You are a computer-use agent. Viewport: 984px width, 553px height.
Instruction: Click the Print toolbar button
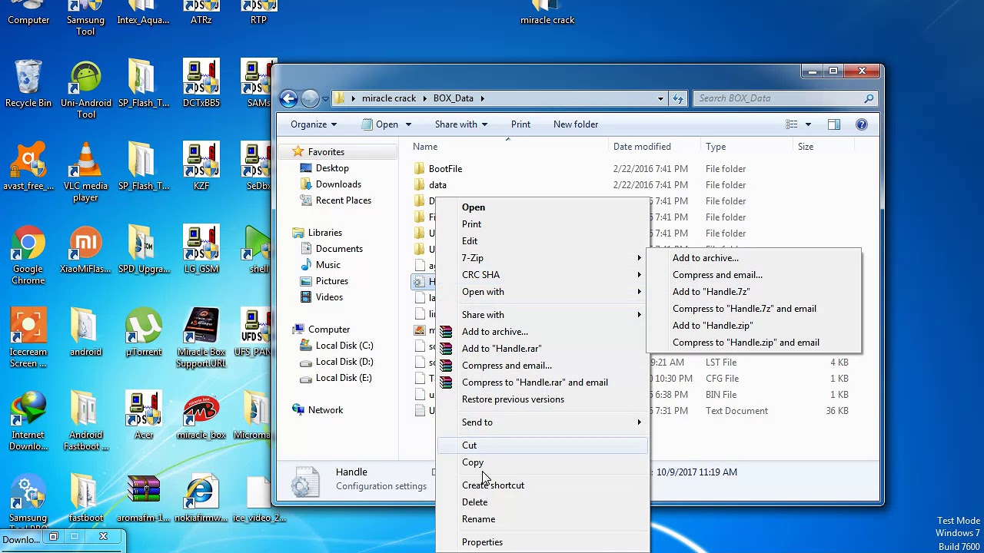520,124
